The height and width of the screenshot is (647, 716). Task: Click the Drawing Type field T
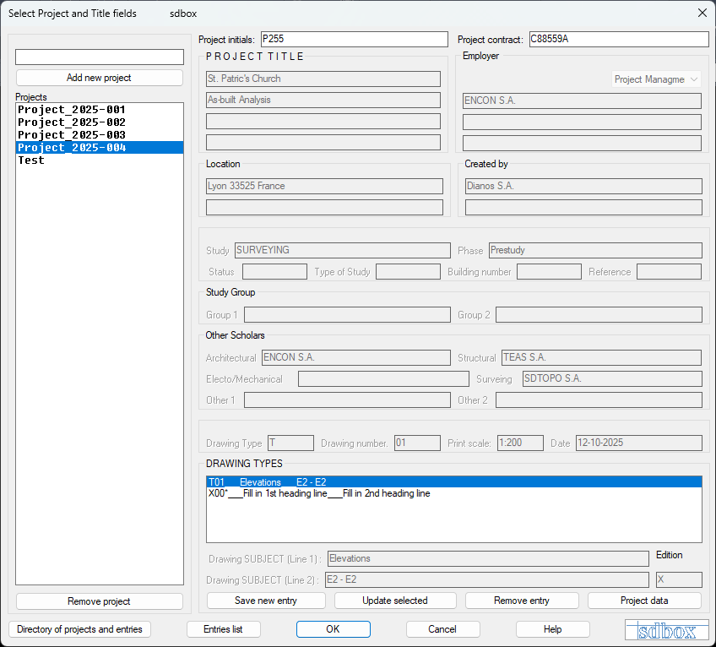tap(290, 443)
